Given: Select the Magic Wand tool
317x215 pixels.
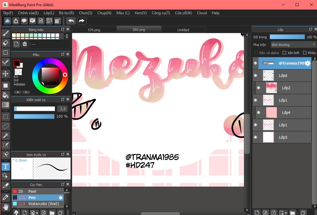Looking at the screenshot, I should [6, 136].
